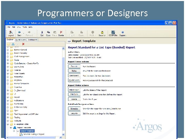Expand the Code Samples - Oracle HowTo node

click(x=8, y=64)
